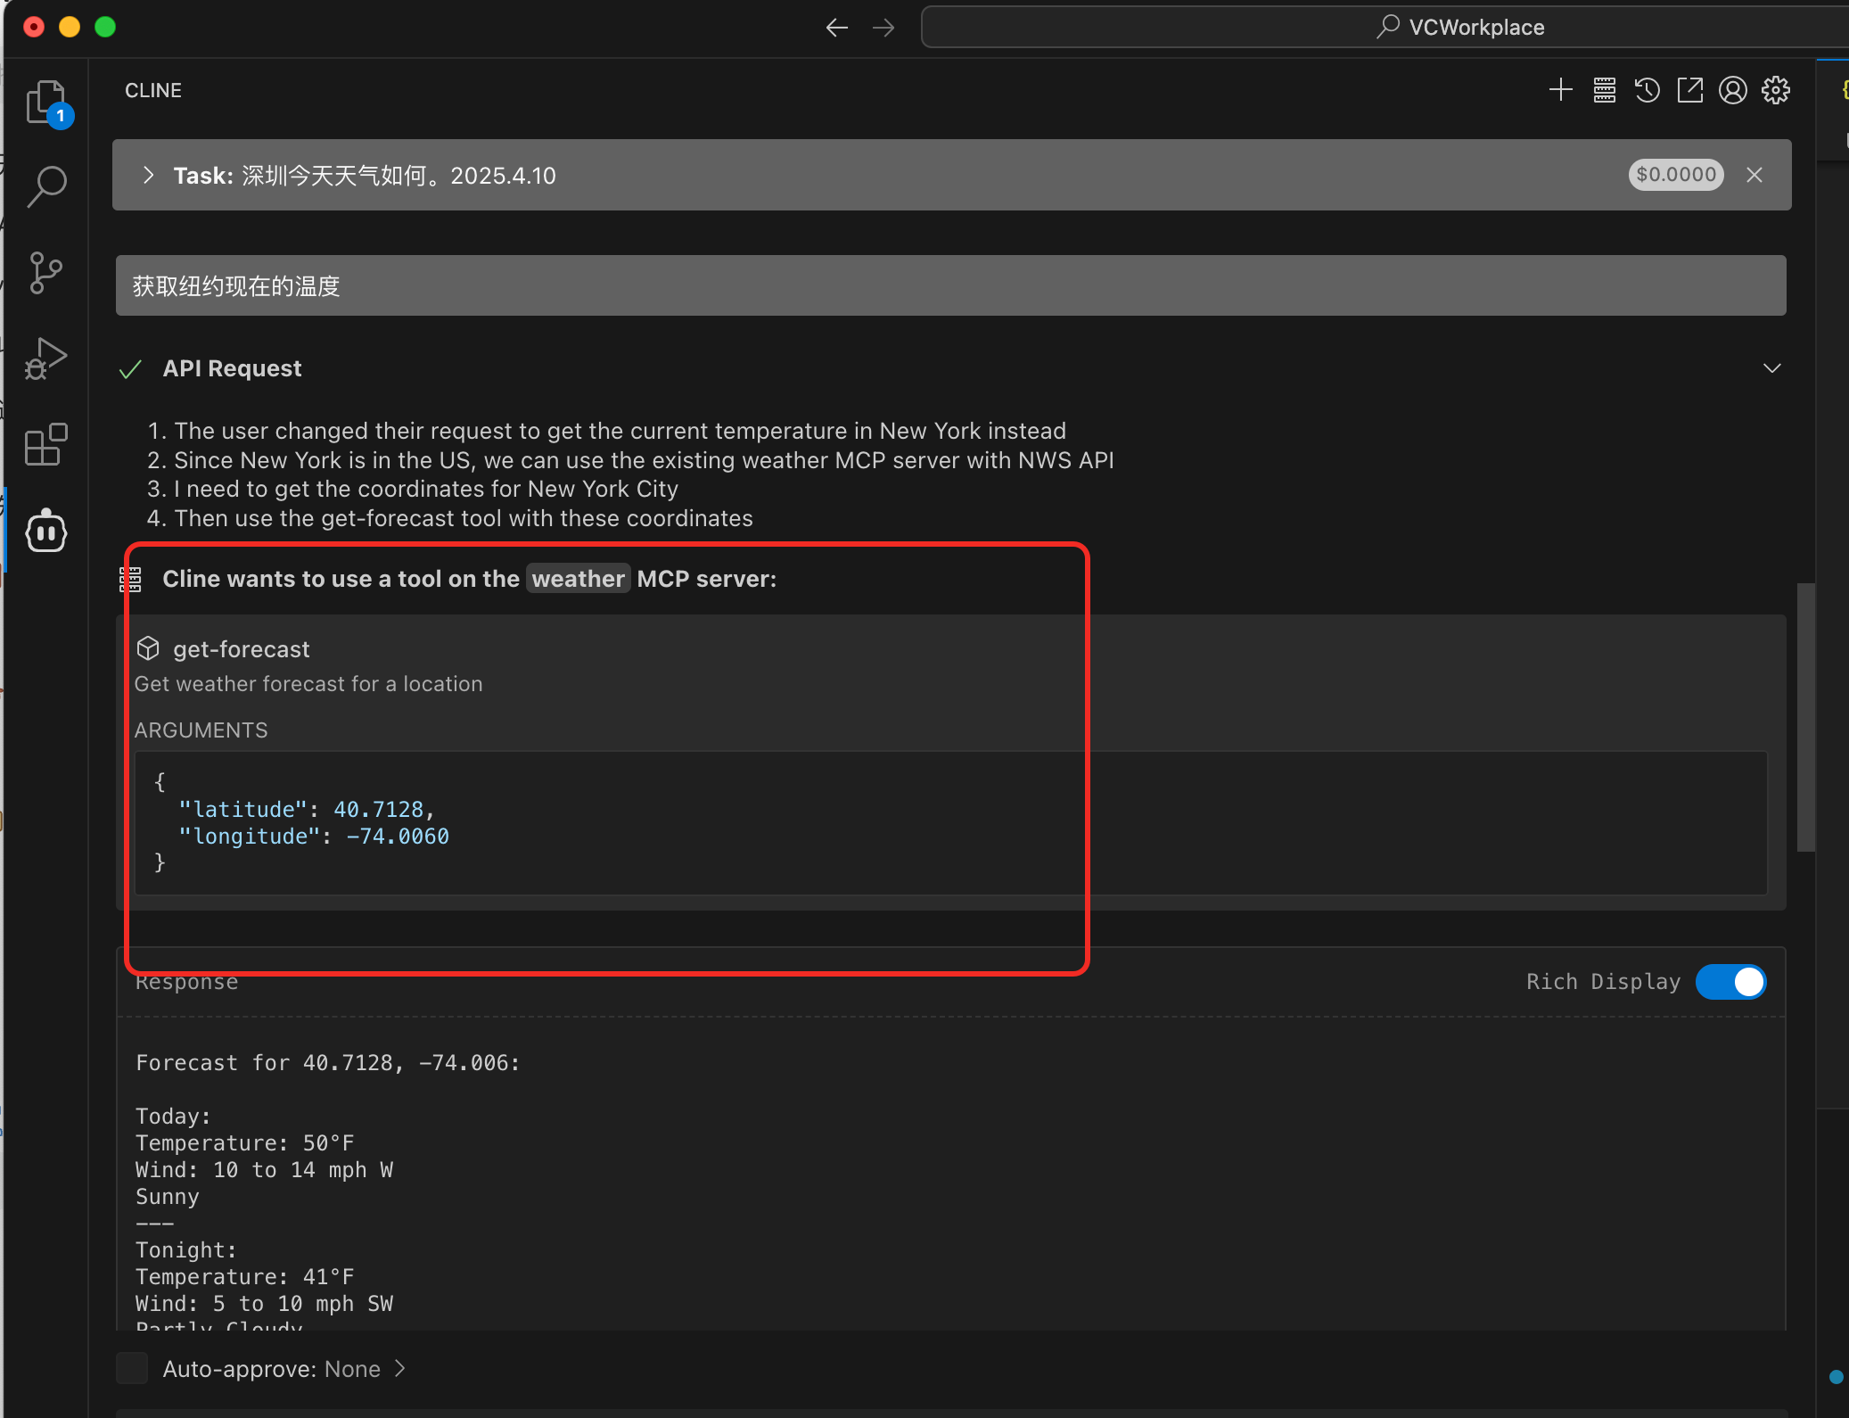Click the Rich Display label
This screenshot has height=1418, width=1849.
pyautogui.click(x=1603, y=982)
